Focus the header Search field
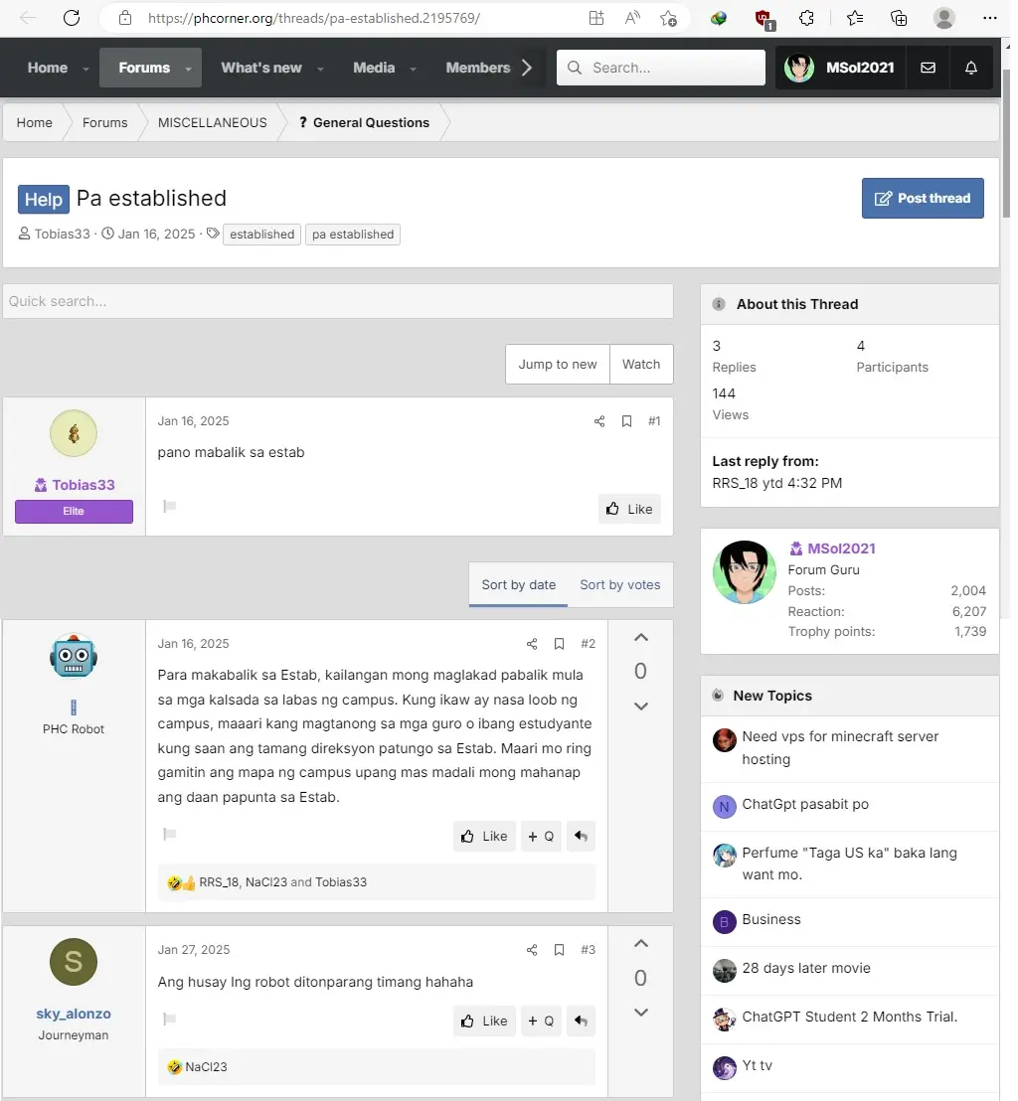 [x=660, y=68]
